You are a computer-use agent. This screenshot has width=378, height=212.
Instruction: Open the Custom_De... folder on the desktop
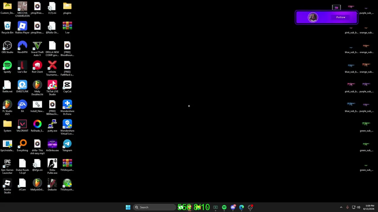tap(7, 9)
